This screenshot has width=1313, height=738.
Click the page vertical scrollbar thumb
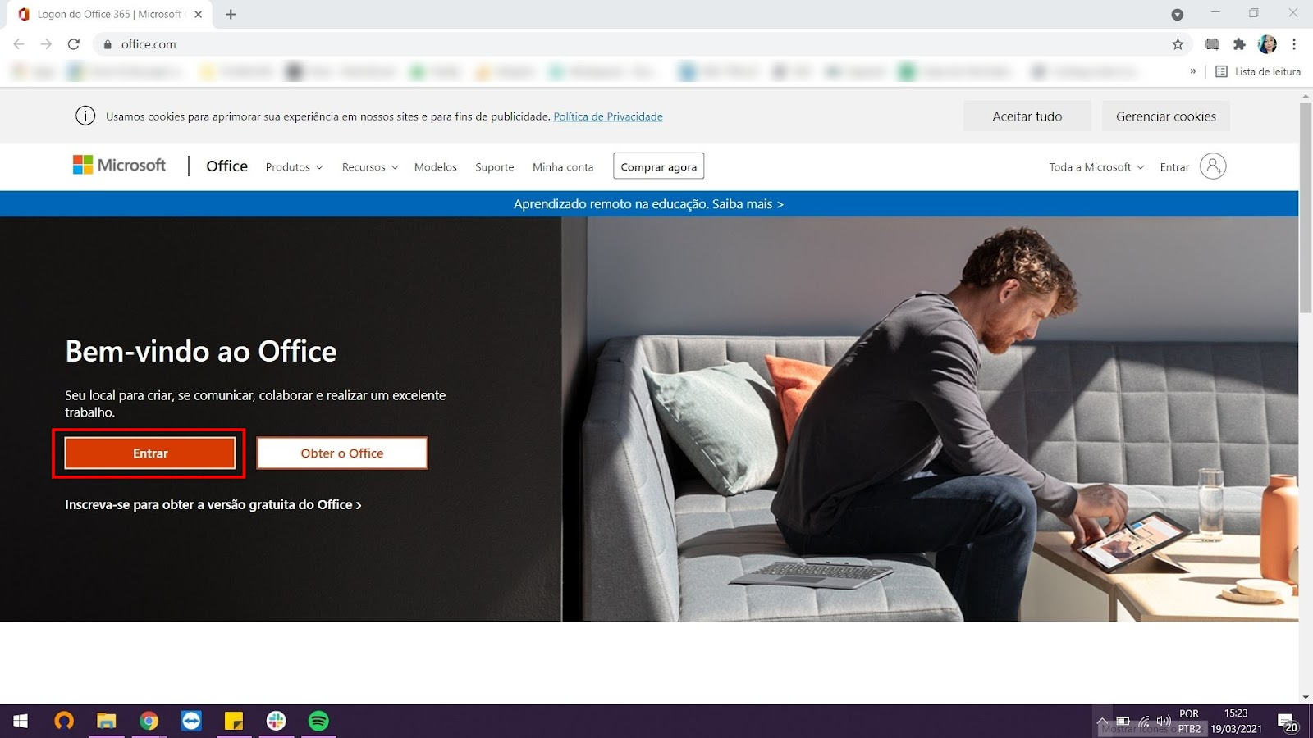(1306, 207)
